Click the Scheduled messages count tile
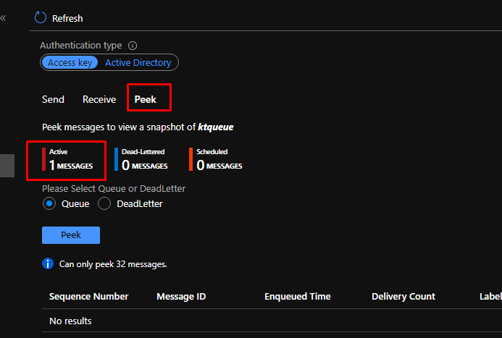This screenshot has height=338, width=502. click(x=219, y=160)
